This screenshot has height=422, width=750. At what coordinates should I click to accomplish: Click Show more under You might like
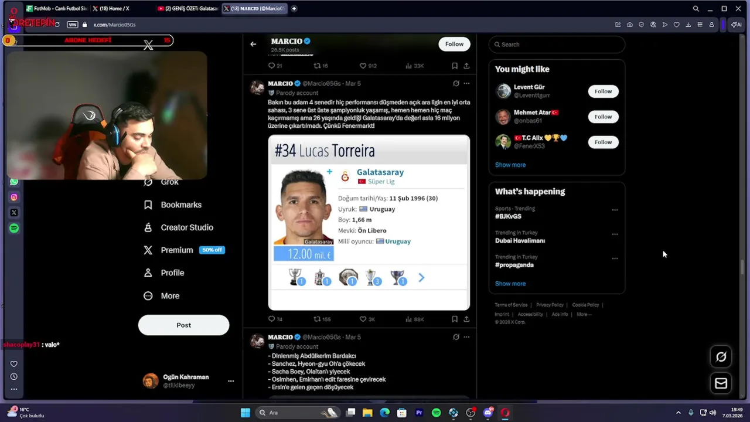[510, 165]
